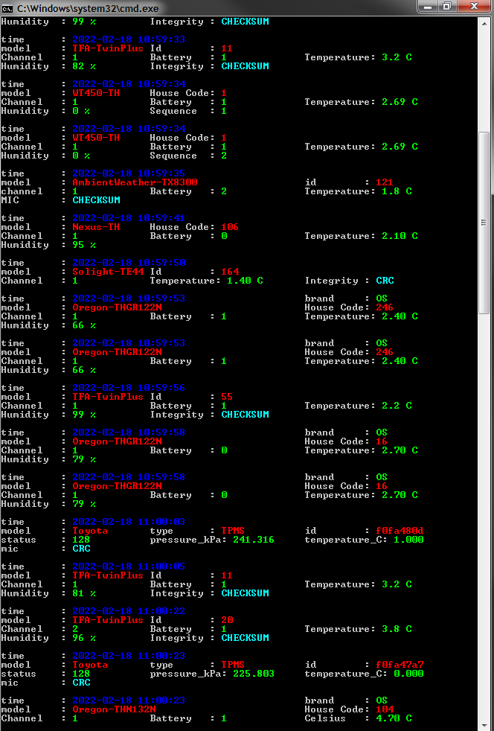Click the temperature reading 2.10 C

coord(400,236)
